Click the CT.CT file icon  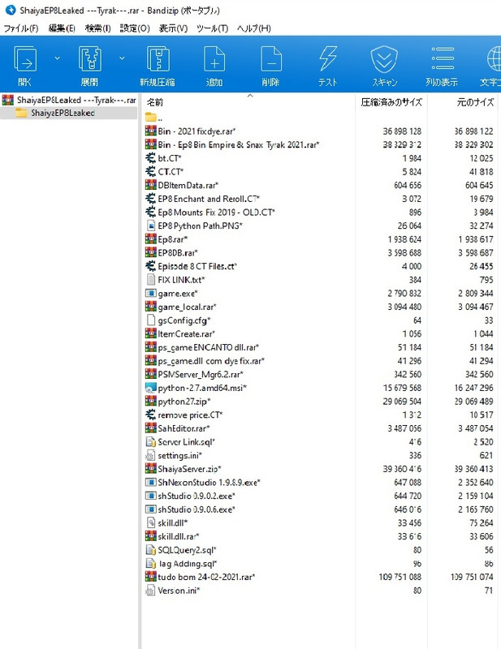point(151,171)
